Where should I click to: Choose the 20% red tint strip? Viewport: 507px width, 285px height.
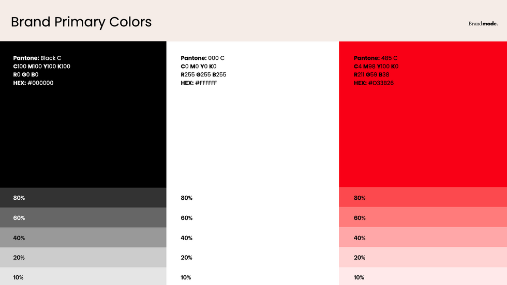[423, 257]
